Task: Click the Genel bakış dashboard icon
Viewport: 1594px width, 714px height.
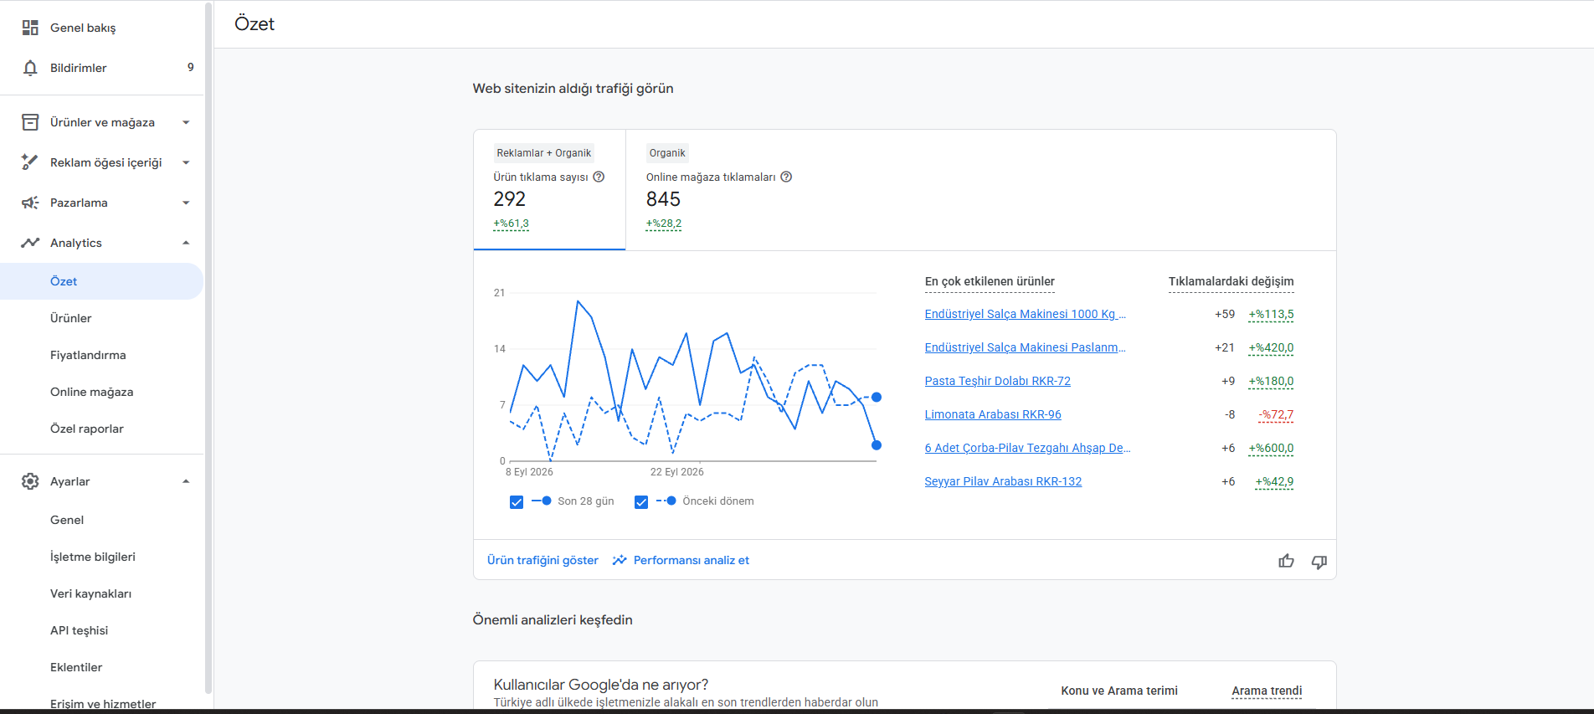Action: pyautogui.click(x=30, y=28)
